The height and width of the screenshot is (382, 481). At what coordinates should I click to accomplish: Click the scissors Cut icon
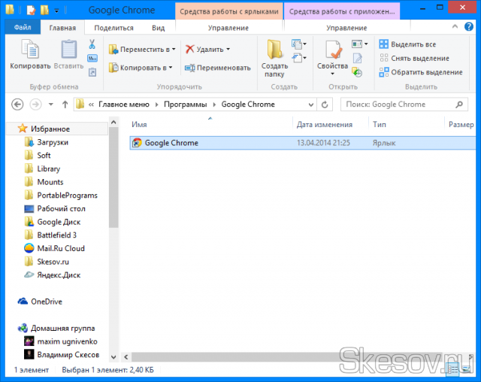92,44
